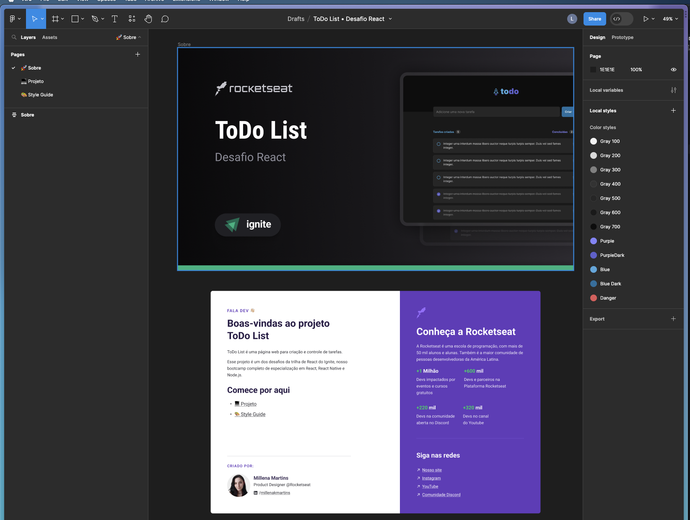Image resolution: width=690 pixels, height=520 pixels.
Task: Select the Text tool
Action: point(114,19)
